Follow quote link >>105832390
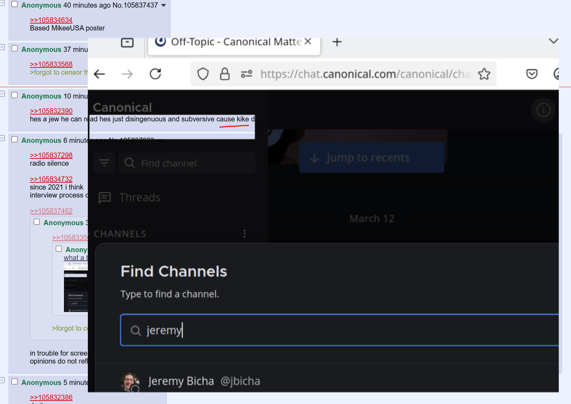The width and height of the screenshot is (571, 404). 51,111
